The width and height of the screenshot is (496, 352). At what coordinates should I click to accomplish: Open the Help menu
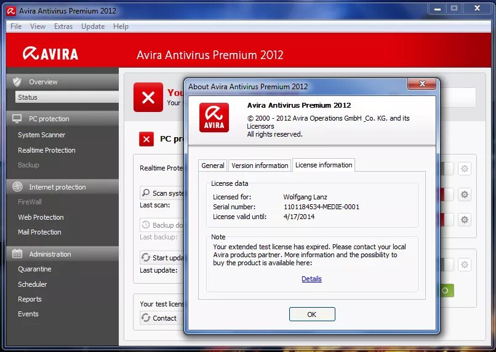[121, 26]
